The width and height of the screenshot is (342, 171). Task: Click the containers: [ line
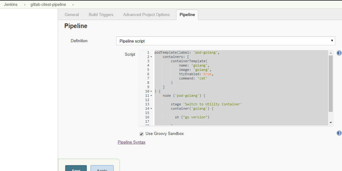(x=176, y=57)
